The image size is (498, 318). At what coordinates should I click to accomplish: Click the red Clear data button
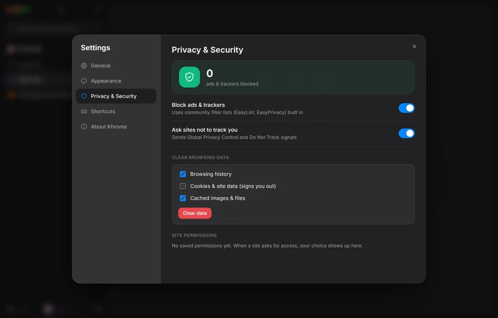195,213
